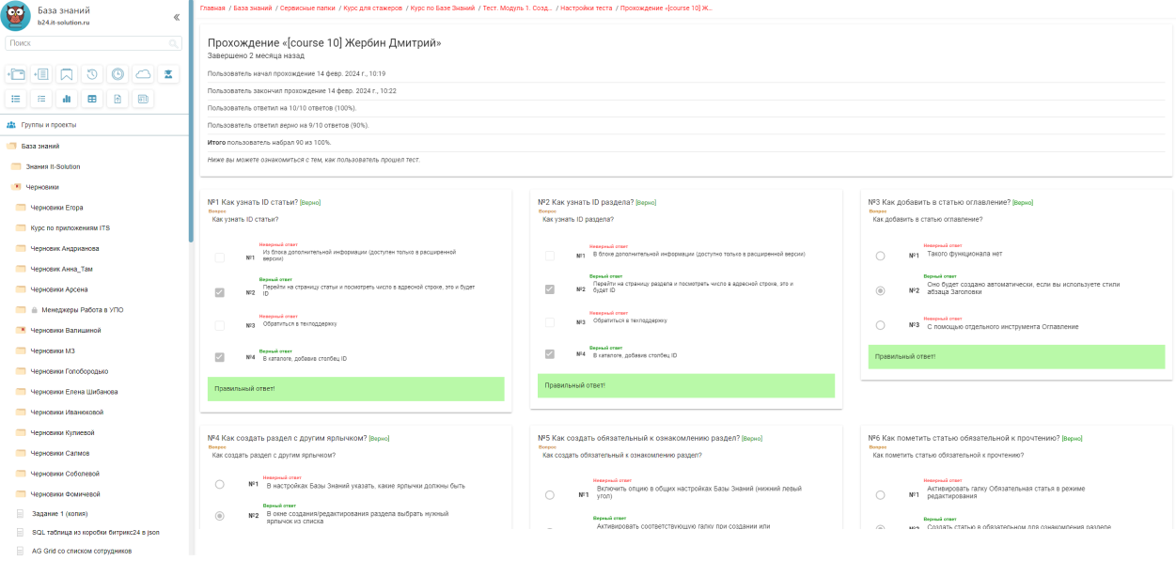Viewport: 1176px width, 561px height.
Task: Click the document icon of SQL таблица article
Action: 21,533
